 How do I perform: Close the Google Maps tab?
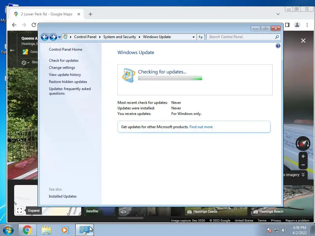pyautogui.click(x=79, y=14)
